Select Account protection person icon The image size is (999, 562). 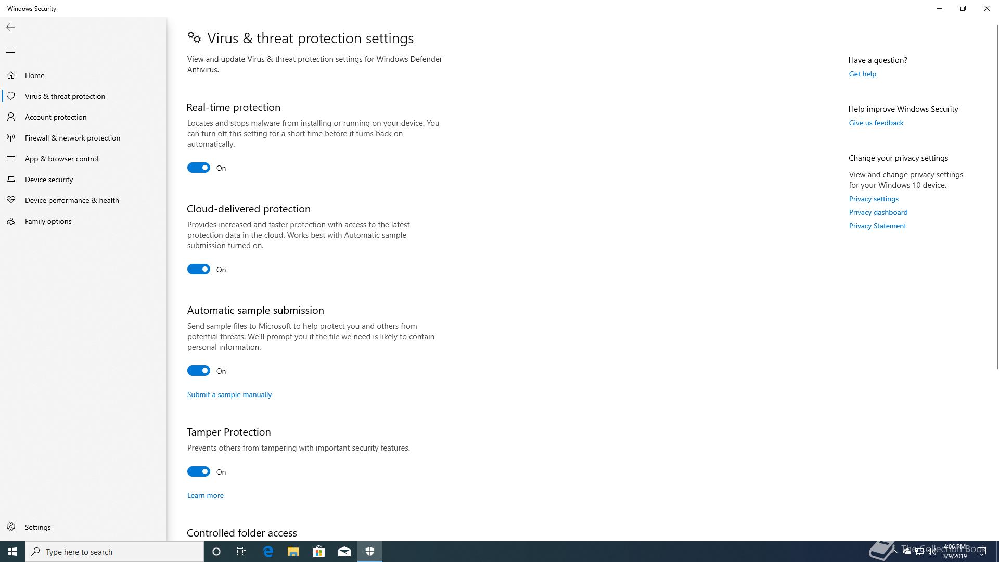11,117
